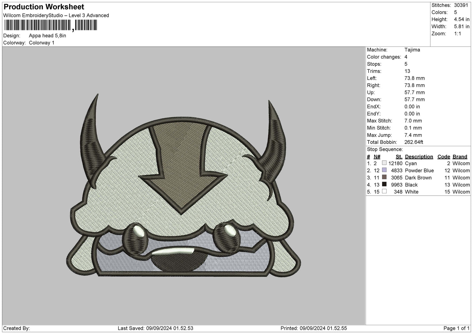This screenshot has height=334, width=473.
Task: Click the 'White' description in row 5
Action: point(411,192)
